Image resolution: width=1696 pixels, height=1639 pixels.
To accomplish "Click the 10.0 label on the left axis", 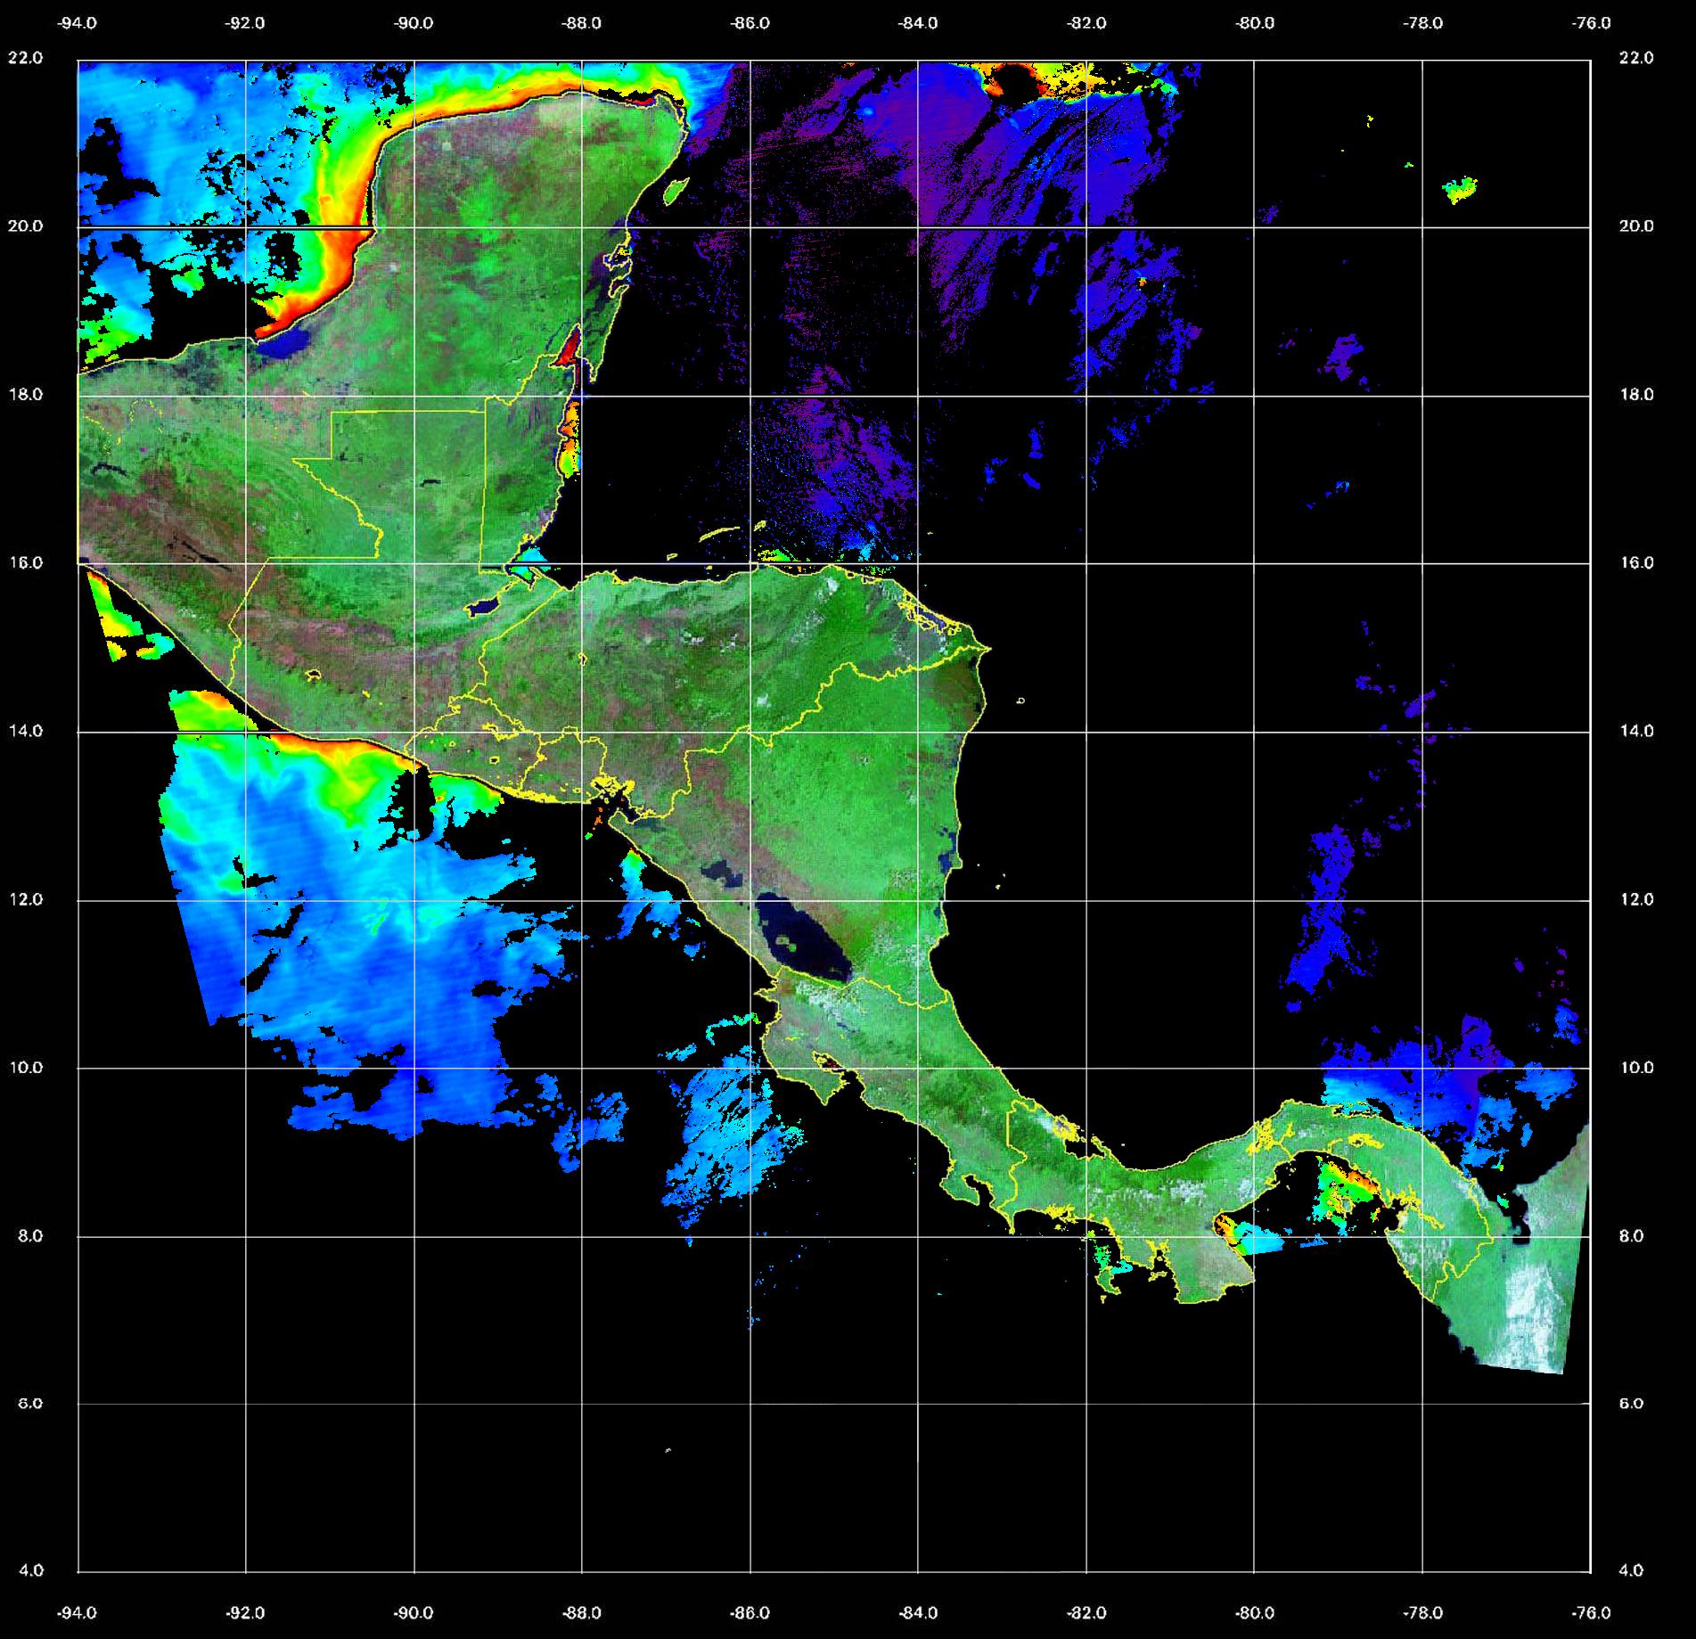I will (x=25, y=1068).
